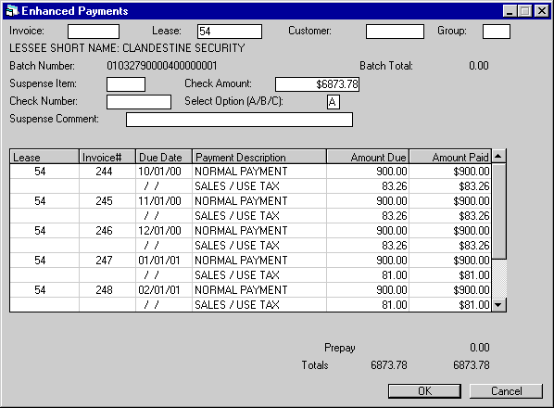This screenshot has height=408, width=554.
Task: Click the Check Amount field showing $6873.78
Action: pos(317,84)
